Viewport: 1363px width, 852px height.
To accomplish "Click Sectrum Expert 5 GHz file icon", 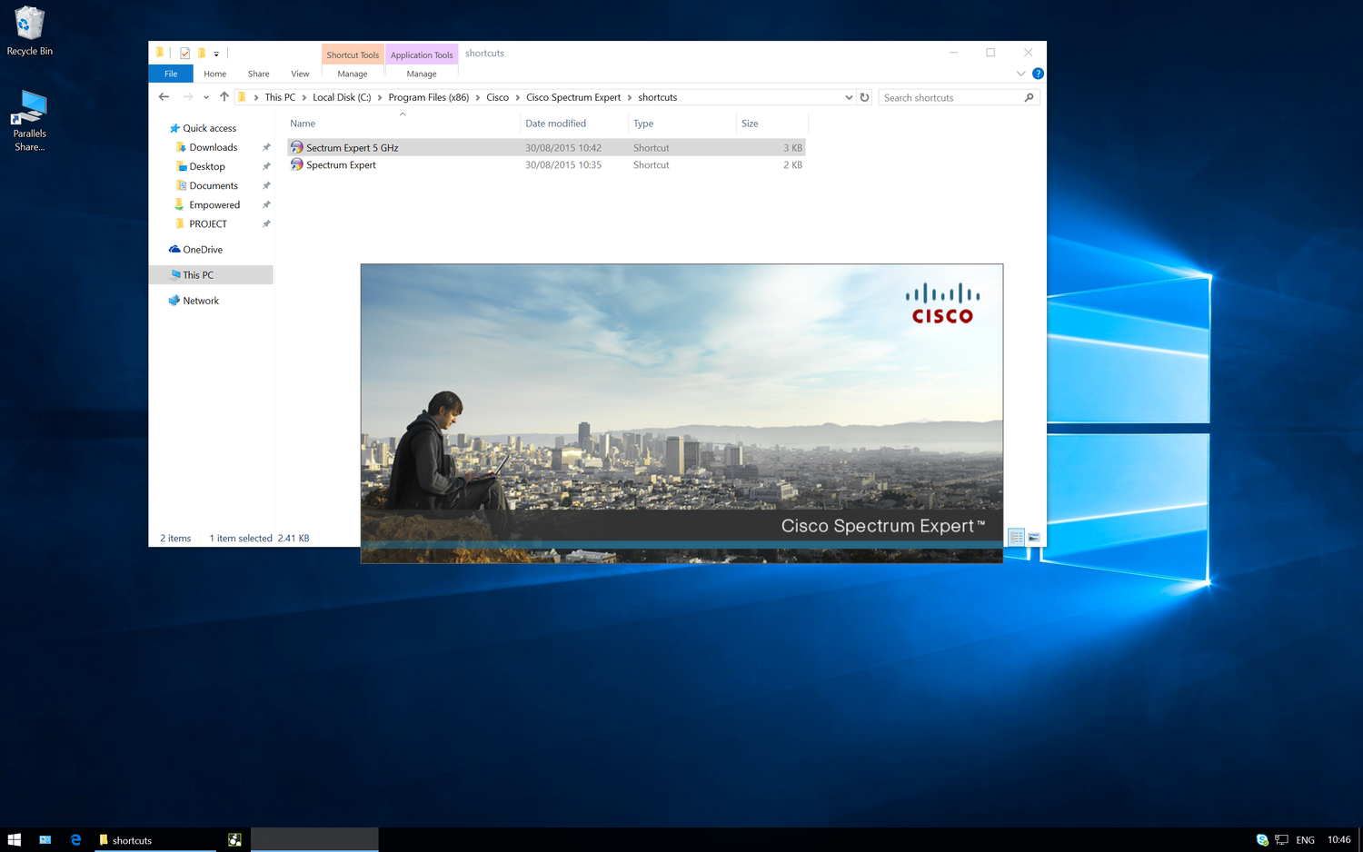I will 296,147.
